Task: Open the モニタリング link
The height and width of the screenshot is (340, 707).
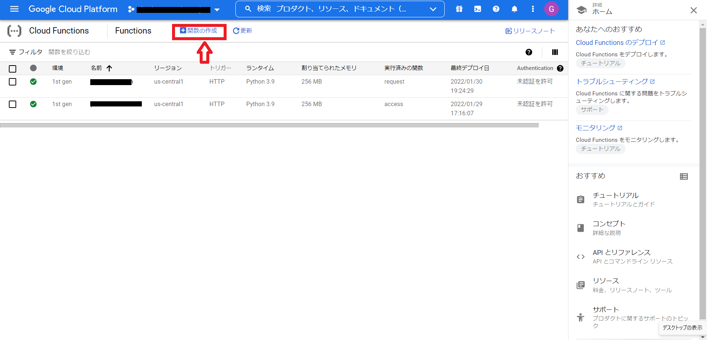Action: pyautogui.click(x=599, y=128)
